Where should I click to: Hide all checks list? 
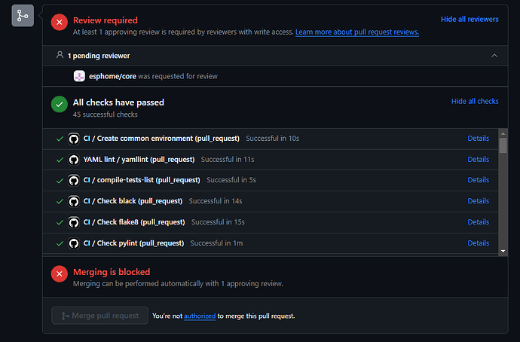pyautogui.click(x=475, y=101)
